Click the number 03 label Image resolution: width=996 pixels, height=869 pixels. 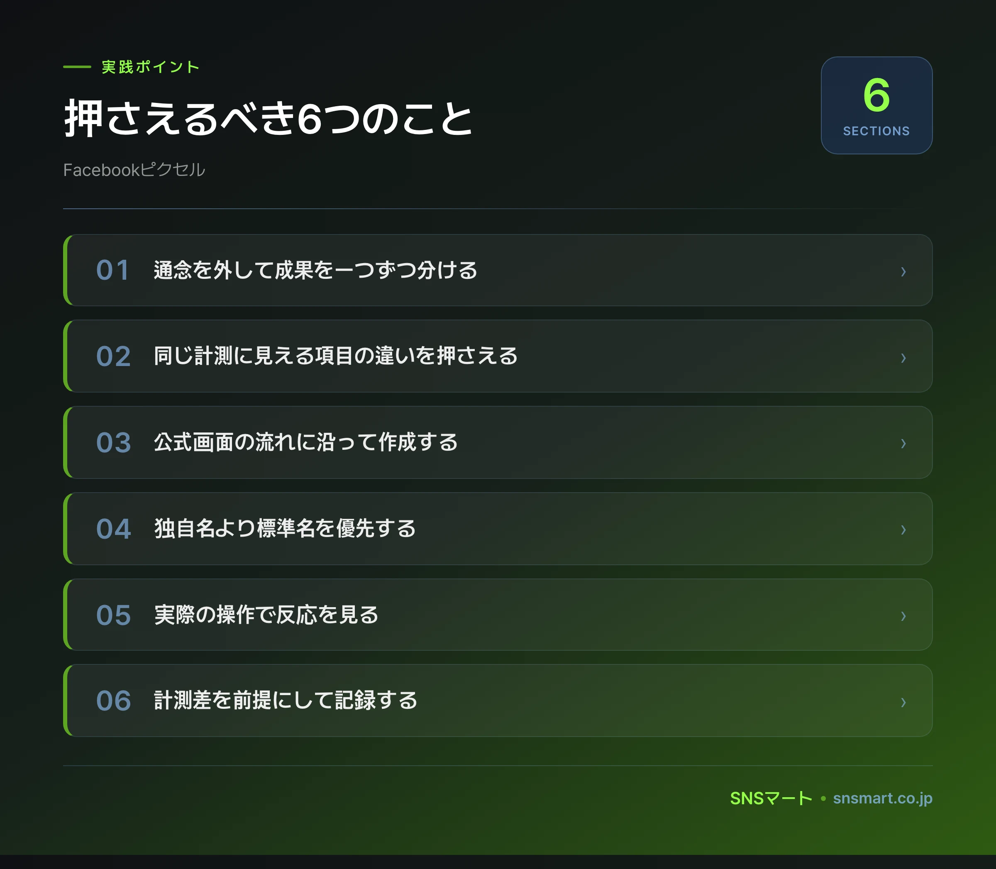point(113,443)
